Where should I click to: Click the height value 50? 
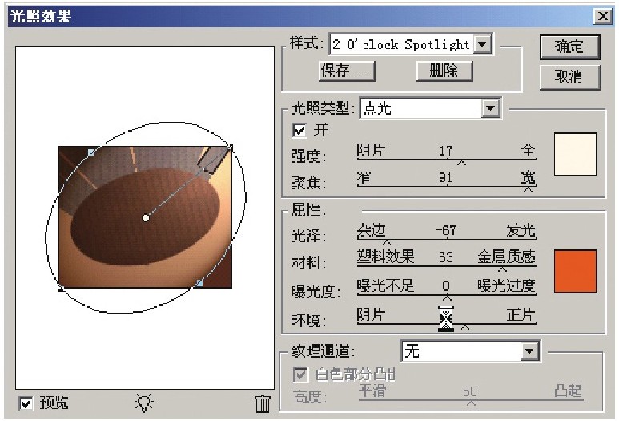(x=470, y=391)
